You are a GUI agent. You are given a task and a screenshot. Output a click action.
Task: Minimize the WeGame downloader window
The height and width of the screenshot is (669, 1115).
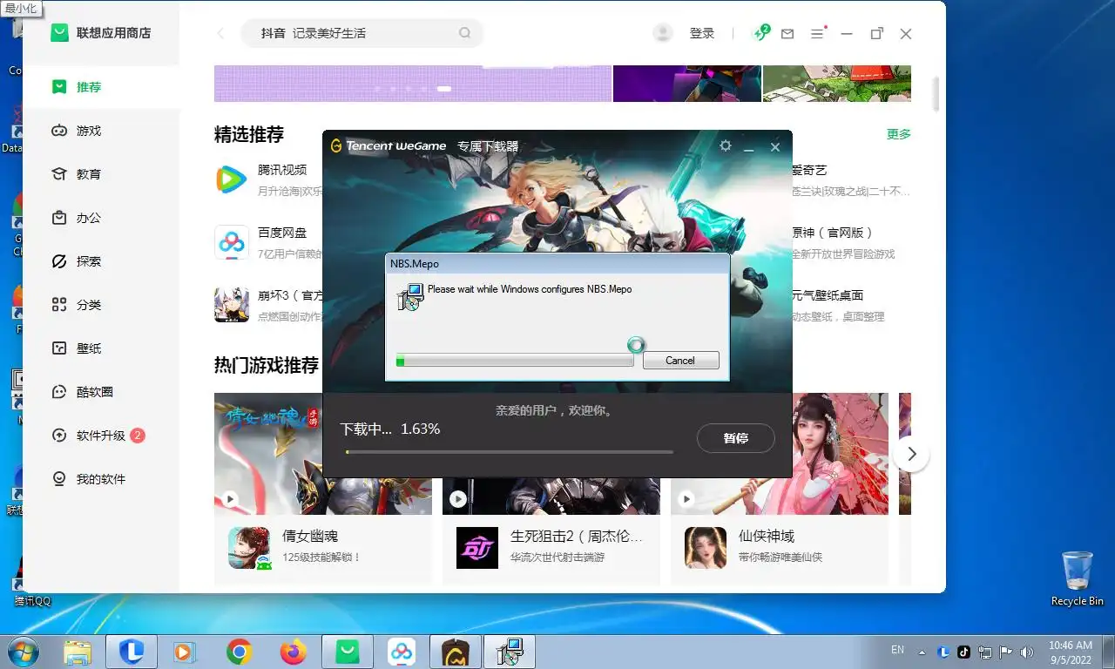coord(748,148)
